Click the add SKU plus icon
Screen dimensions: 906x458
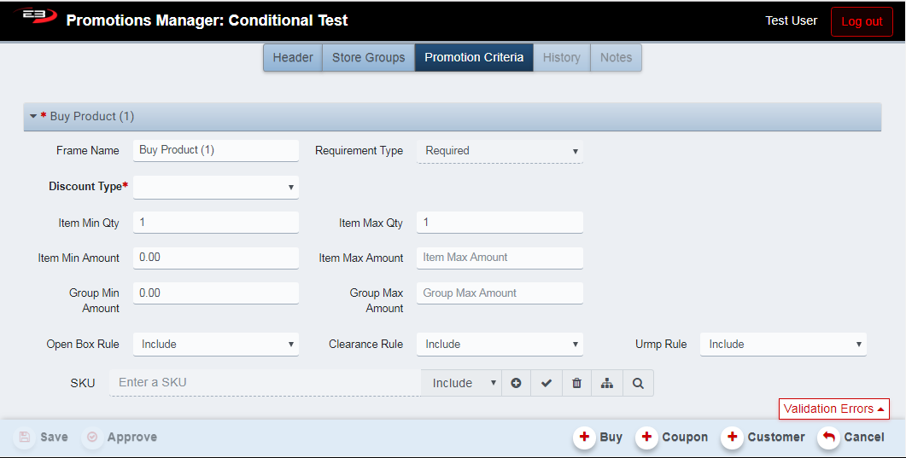tap(516, 383)
